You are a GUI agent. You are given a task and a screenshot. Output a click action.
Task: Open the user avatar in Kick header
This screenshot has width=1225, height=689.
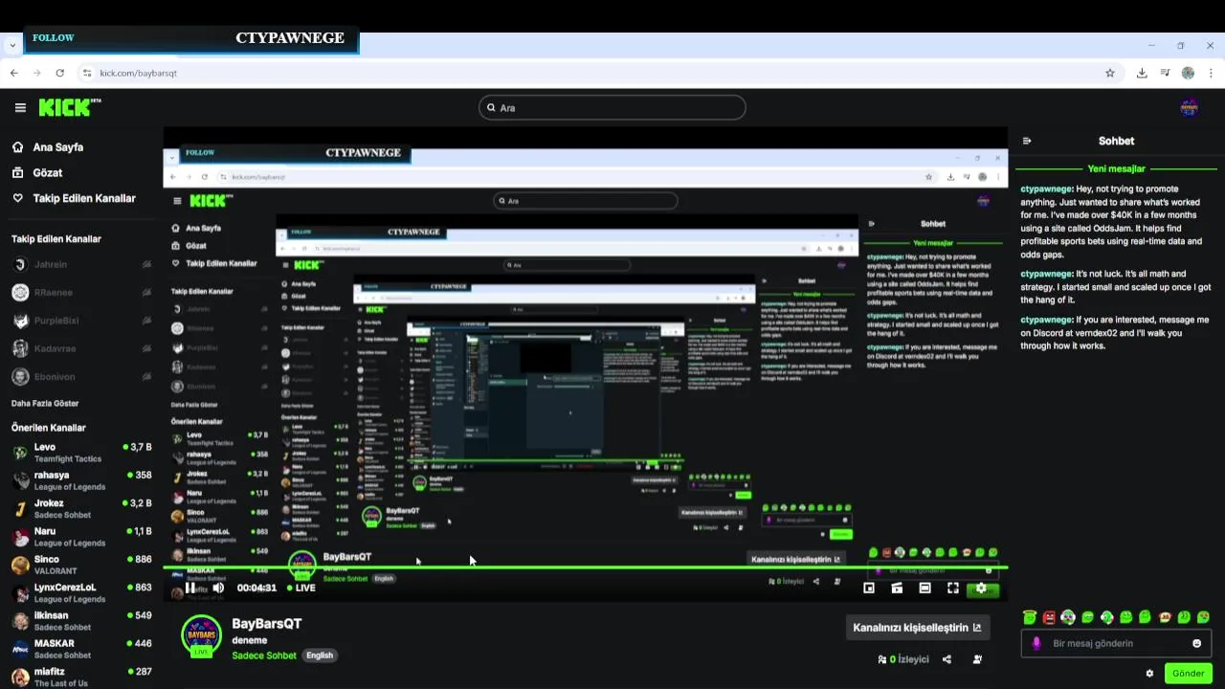point(1189,108)
